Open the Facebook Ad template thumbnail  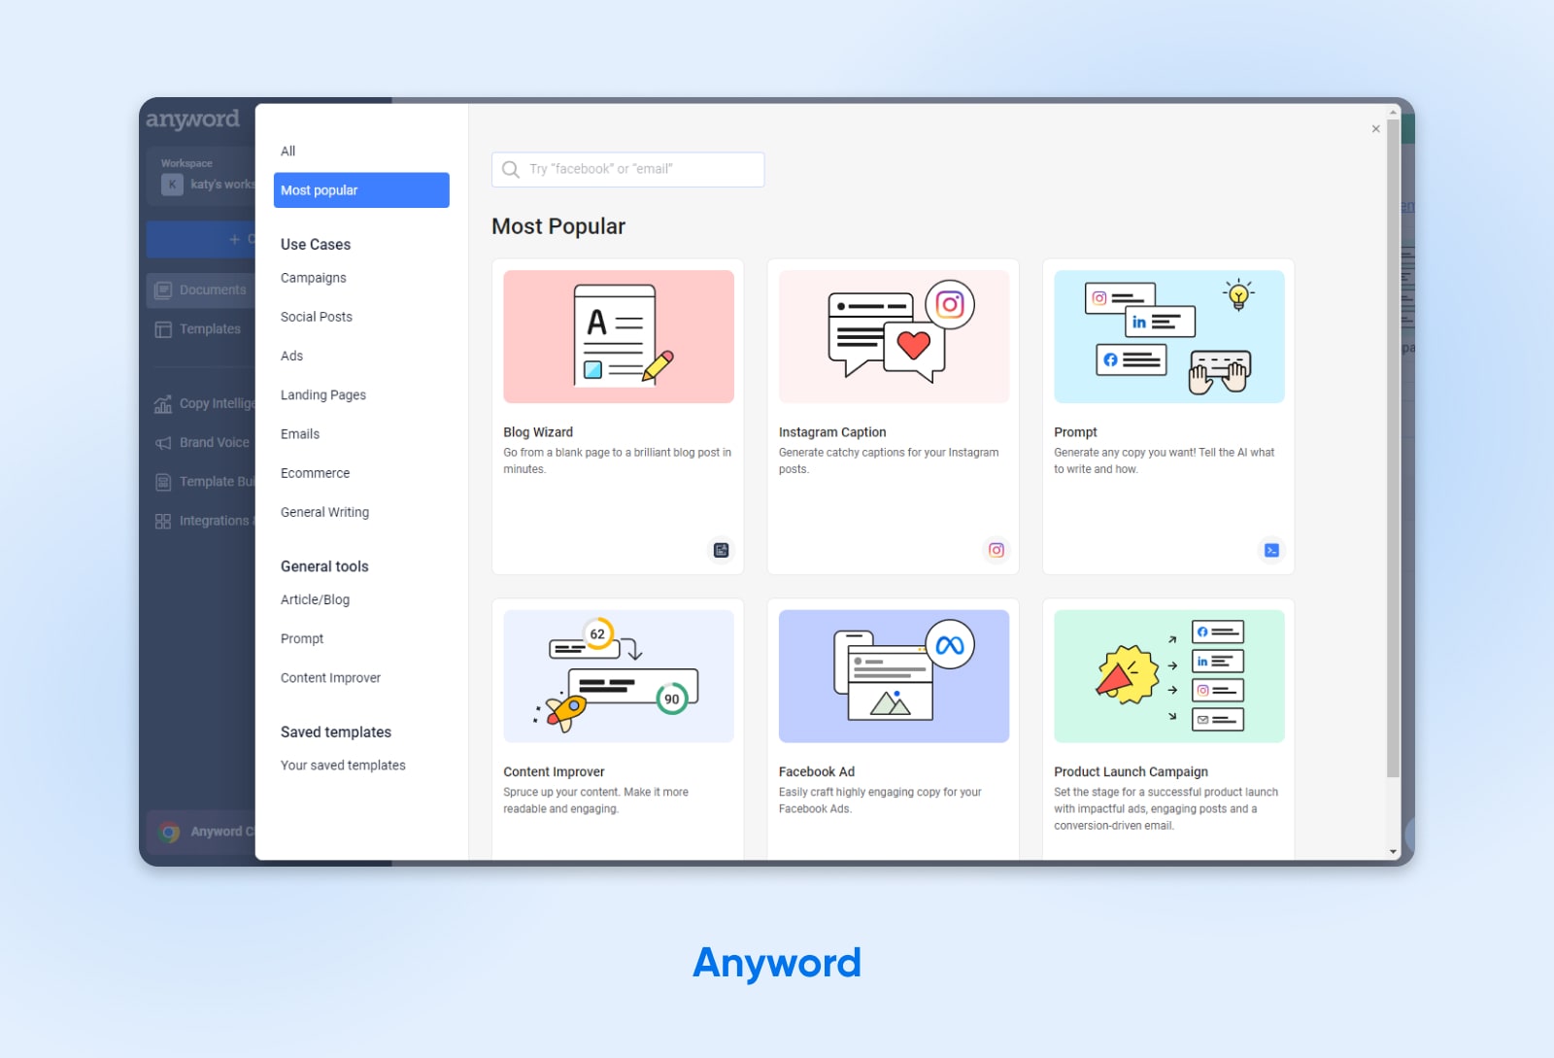894,676
